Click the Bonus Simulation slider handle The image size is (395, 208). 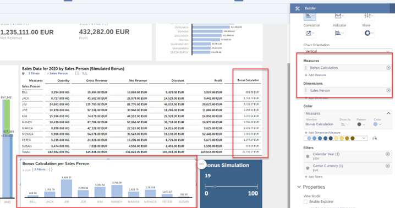click(x=215, y=187)
